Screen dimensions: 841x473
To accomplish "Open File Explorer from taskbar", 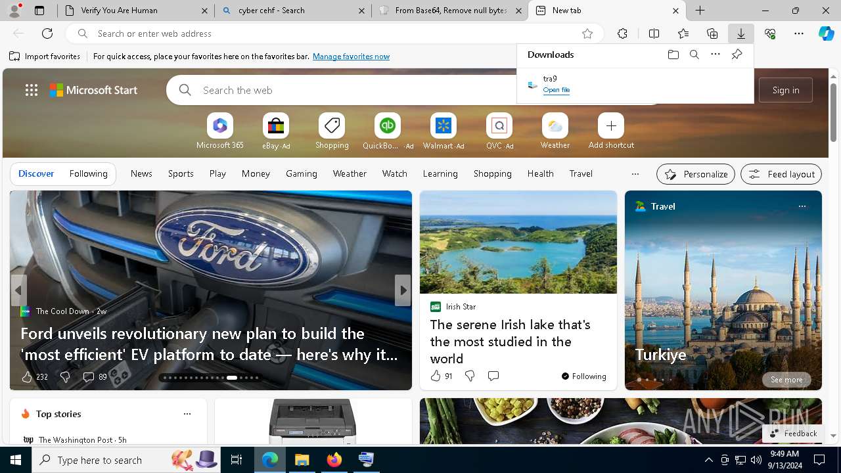I will tap(302, 460).
